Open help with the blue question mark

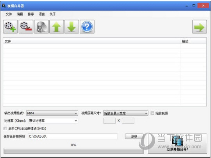point(87,27)
